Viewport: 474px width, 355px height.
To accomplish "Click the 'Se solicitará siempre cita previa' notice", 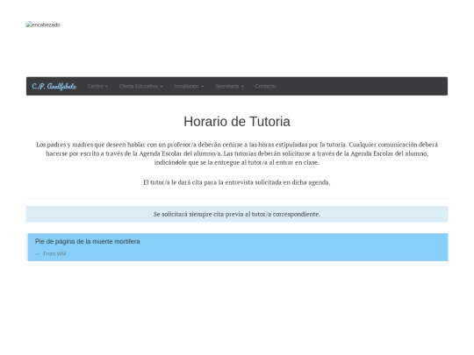I will [x=237, y=215].
